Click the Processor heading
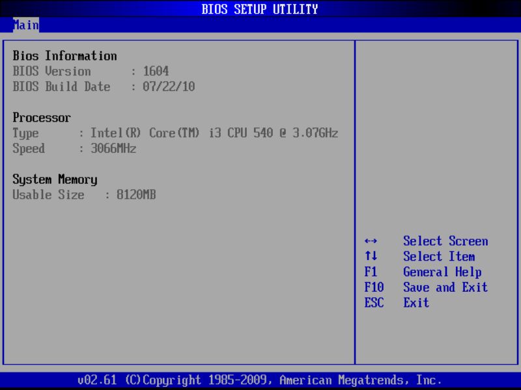The width and height of the screenshot is (521, 390). pyautogui.click(x=42, y=118)
